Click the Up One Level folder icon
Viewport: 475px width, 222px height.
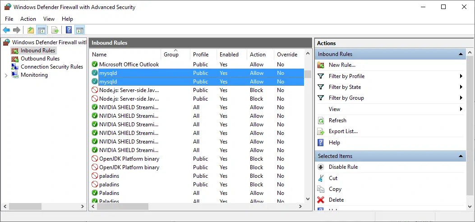(30, 30)
